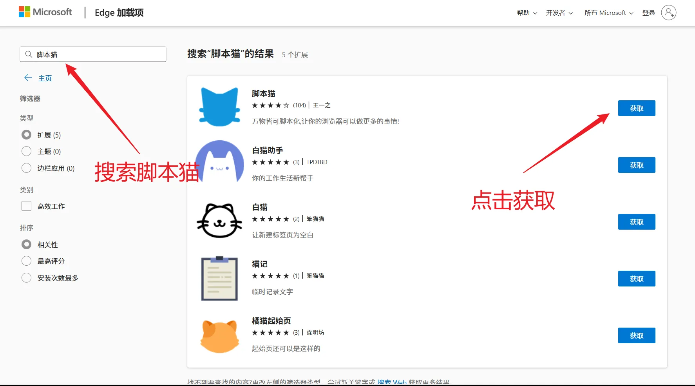Click the 搜索 Web link at the bottom
The image size is (695, 386).
(x=392, y=382)
